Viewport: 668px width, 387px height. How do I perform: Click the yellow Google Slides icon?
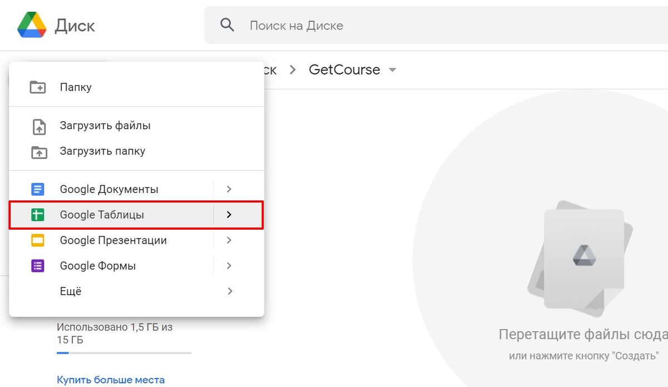[38, 241]
